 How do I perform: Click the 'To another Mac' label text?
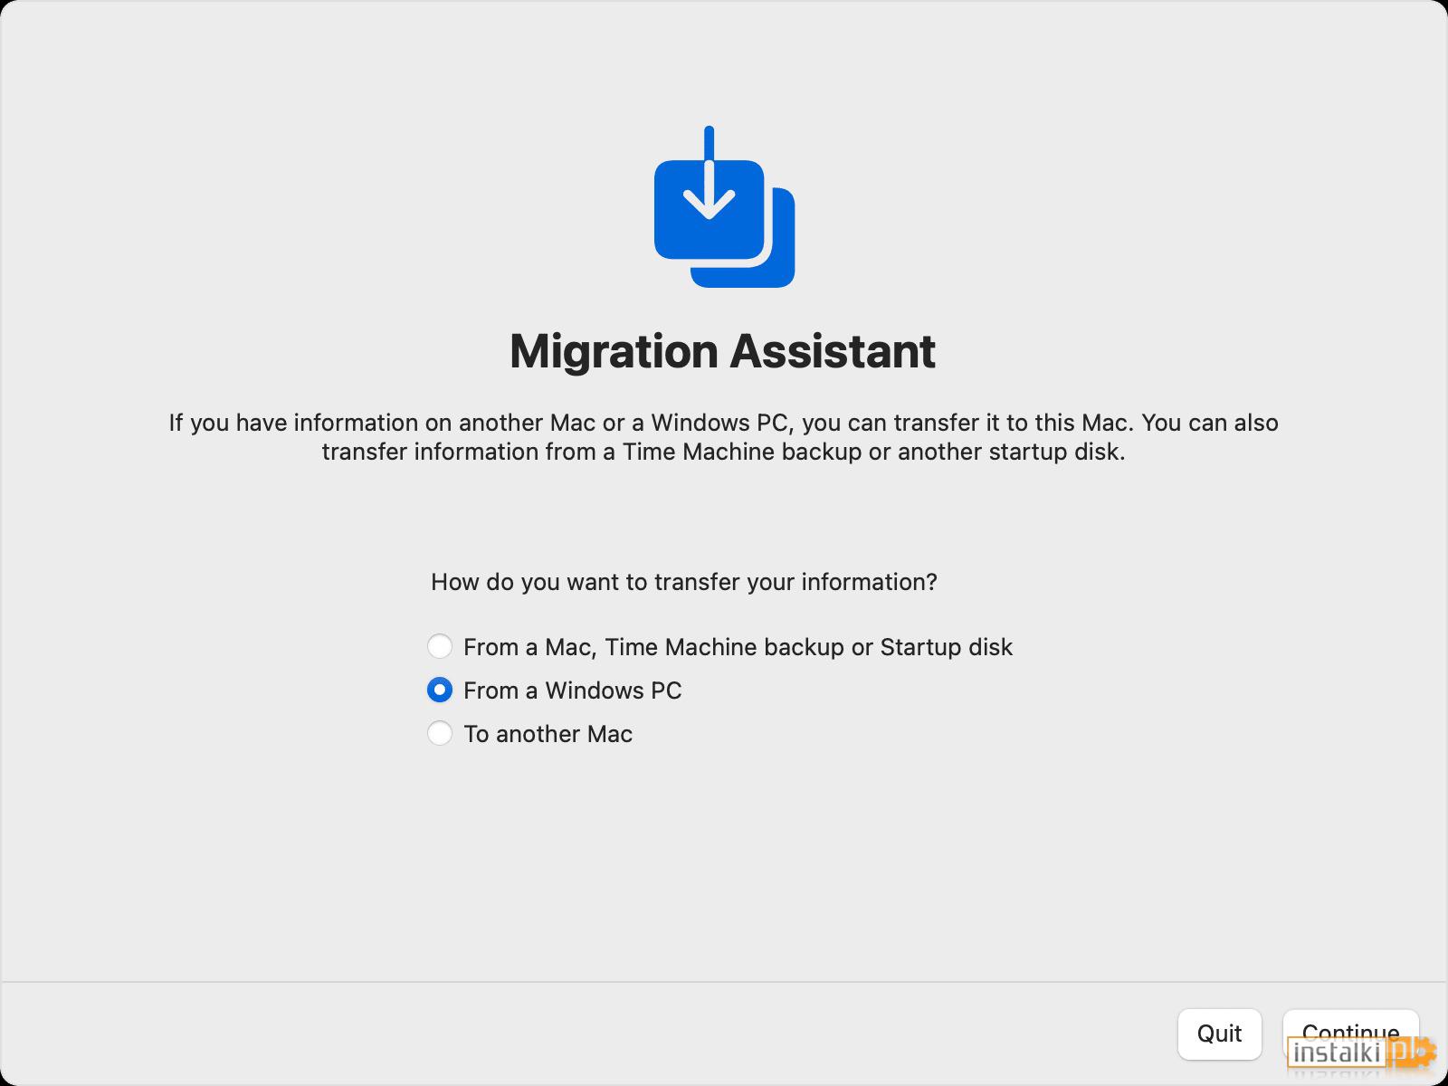click(x=548, y=734)
